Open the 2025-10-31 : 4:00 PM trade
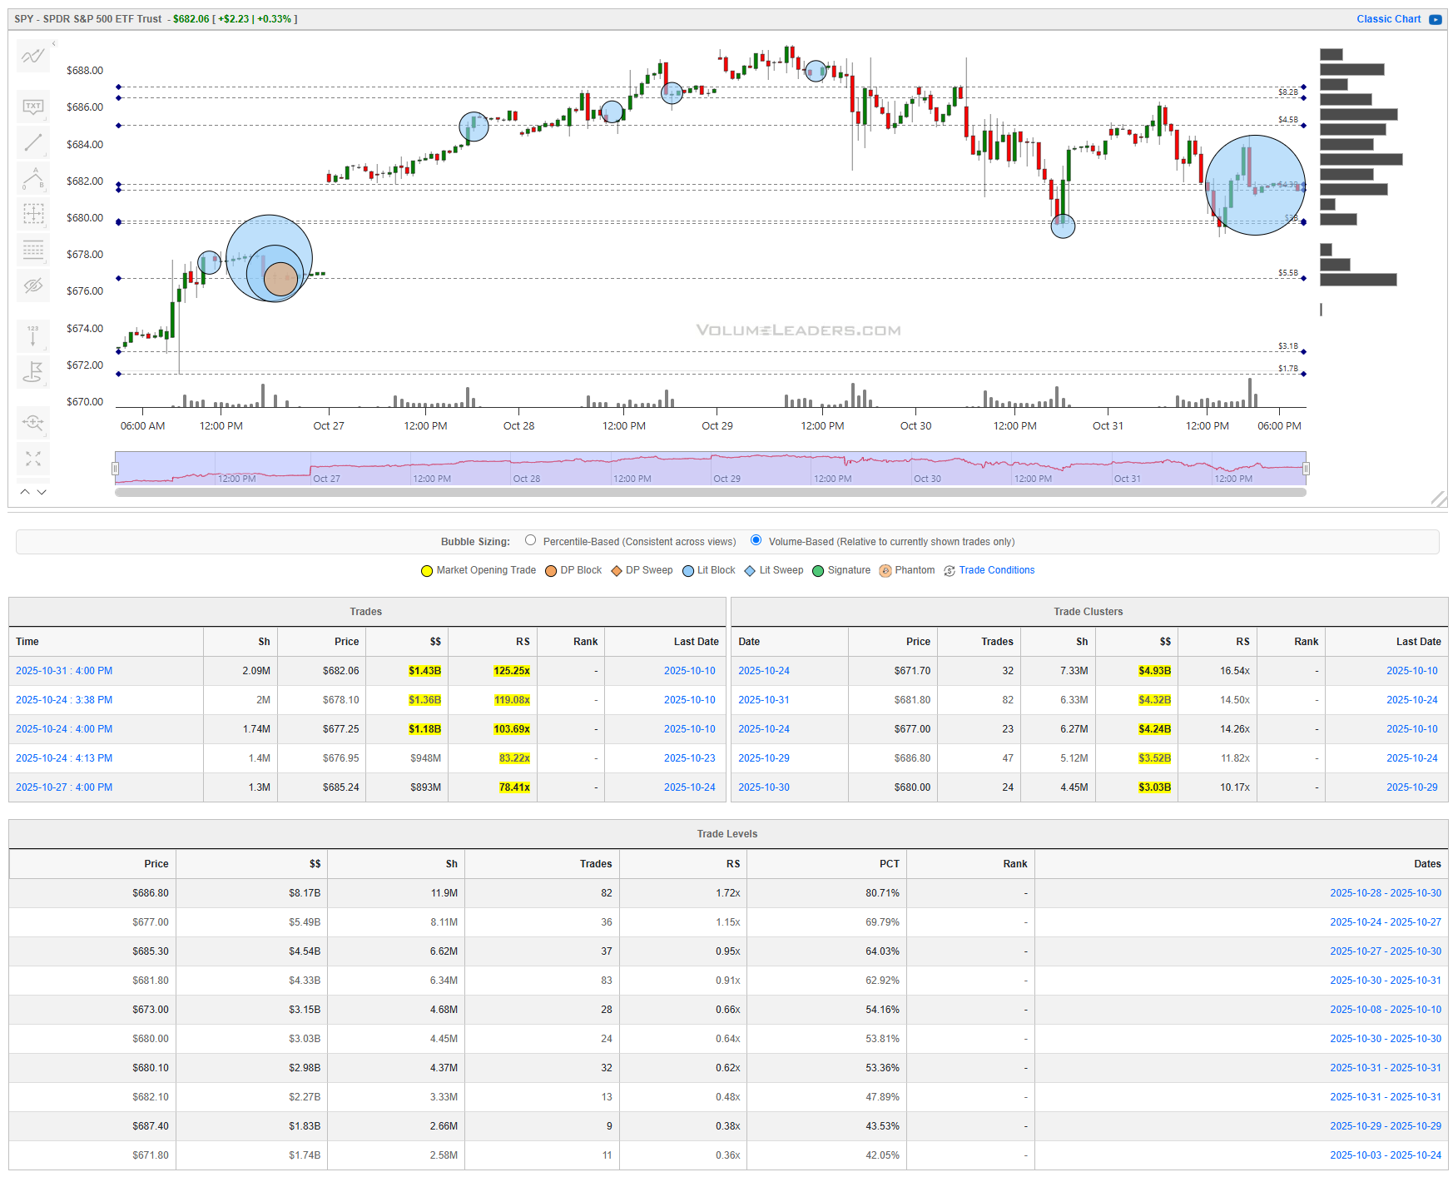The image size is (1453, 1177). click(64, 671)
